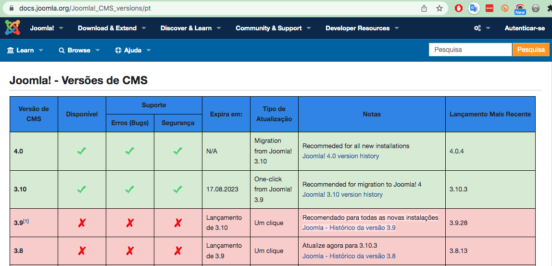
Task: Click the 3.8 Segurança red cross
Action: [178, 251]
